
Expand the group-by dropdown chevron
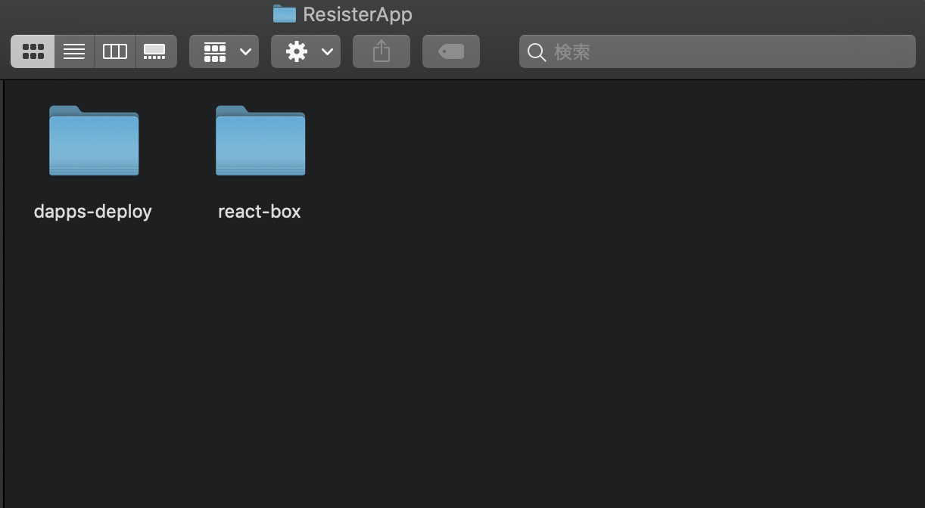pos(245,51)
